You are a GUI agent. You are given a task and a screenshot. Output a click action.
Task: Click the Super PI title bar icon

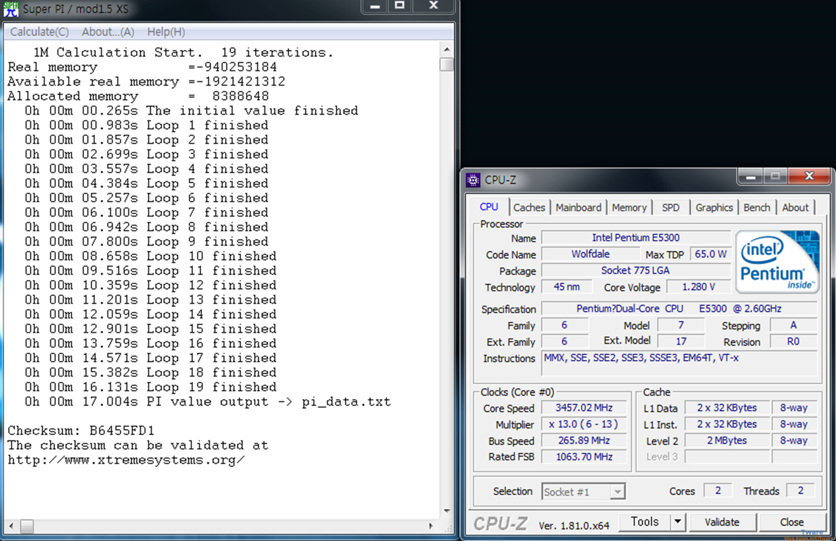point(10,9)
